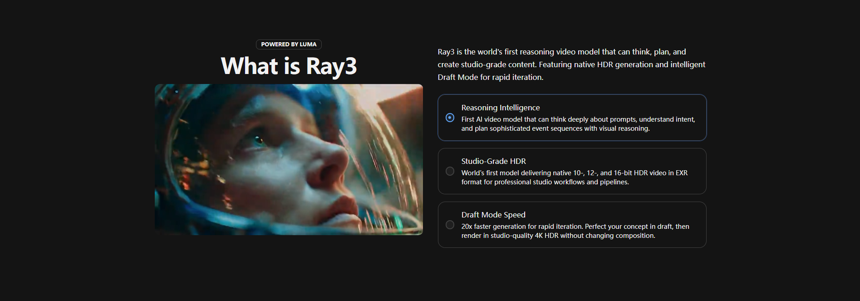The width and height of the screenshot is (860, 301).
Task: Click the POWERED BY LUMA badge
Action: click(289, 44)
